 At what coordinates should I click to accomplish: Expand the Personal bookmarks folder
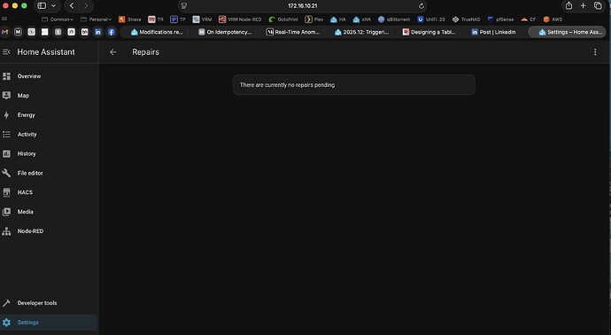point(96,19)
